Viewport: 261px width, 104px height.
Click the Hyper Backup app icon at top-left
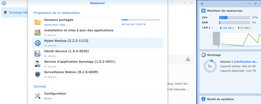coord(4,3)
